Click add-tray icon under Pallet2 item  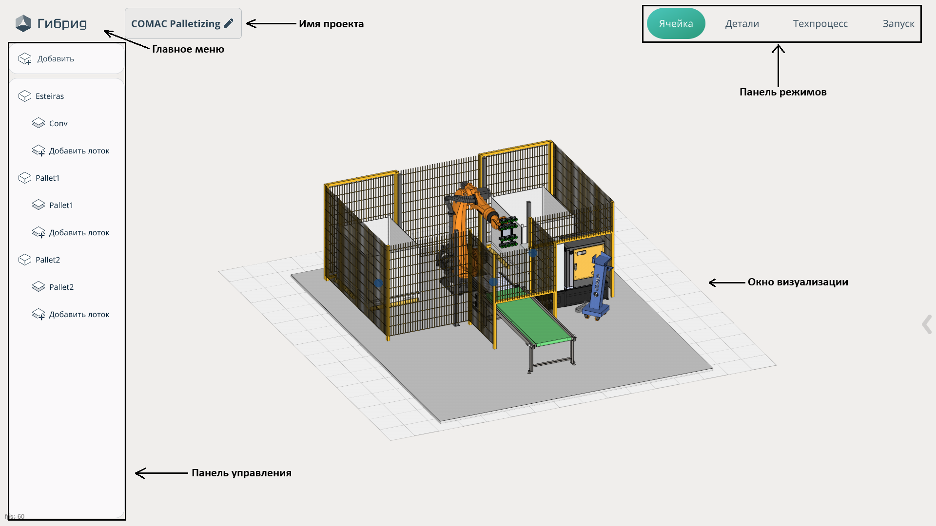click(x=39, y=315)
